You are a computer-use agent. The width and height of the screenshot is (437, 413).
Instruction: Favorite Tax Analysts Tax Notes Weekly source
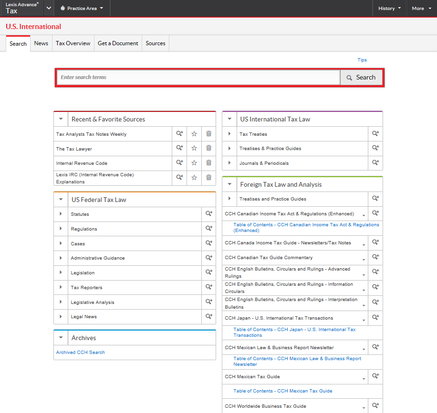(194, 134)
